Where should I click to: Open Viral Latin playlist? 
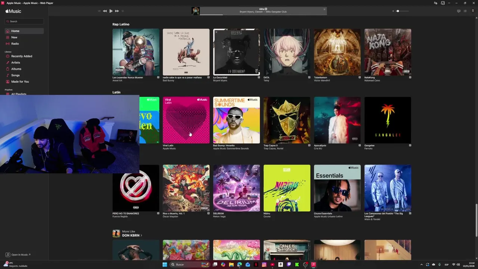pyautogui.click(x=186, y=120)
